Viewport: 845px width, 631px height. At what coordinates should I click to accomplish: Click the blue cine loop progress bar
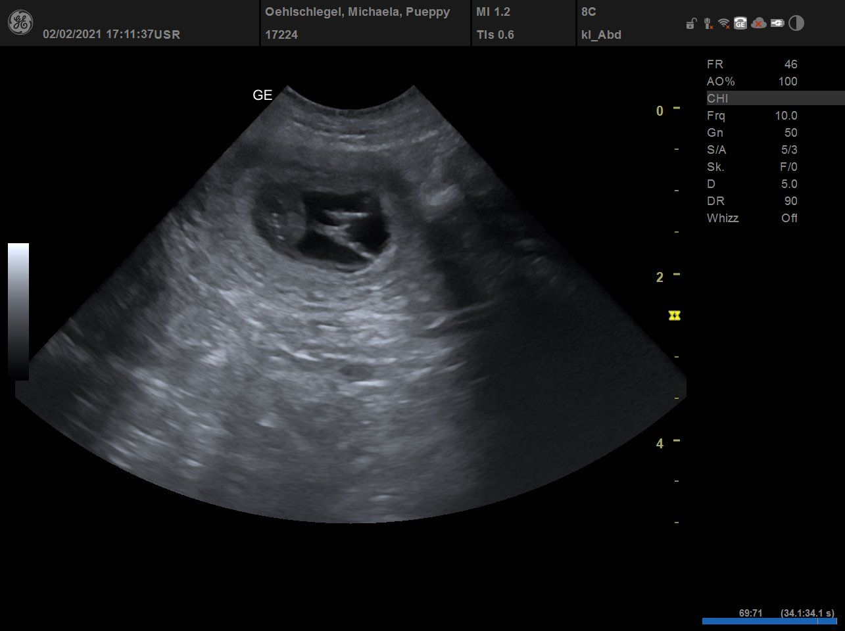[x=769, y=621]
